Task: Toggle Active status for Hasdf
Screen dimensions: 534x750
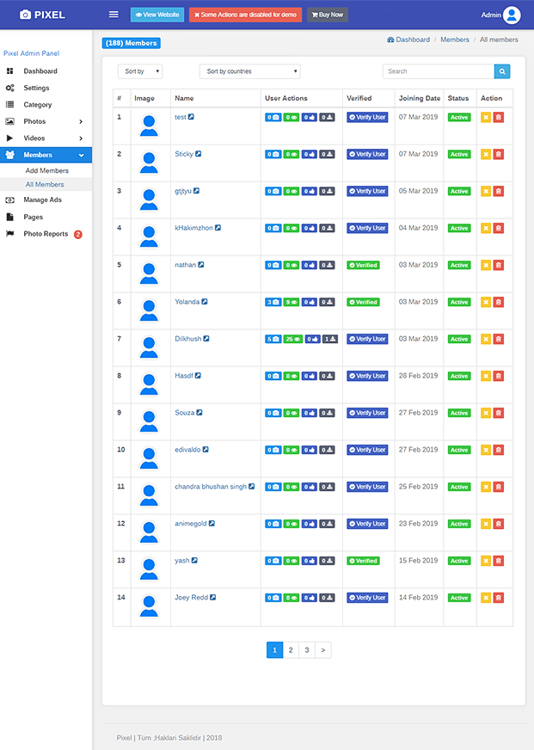Action: point(459,376)
